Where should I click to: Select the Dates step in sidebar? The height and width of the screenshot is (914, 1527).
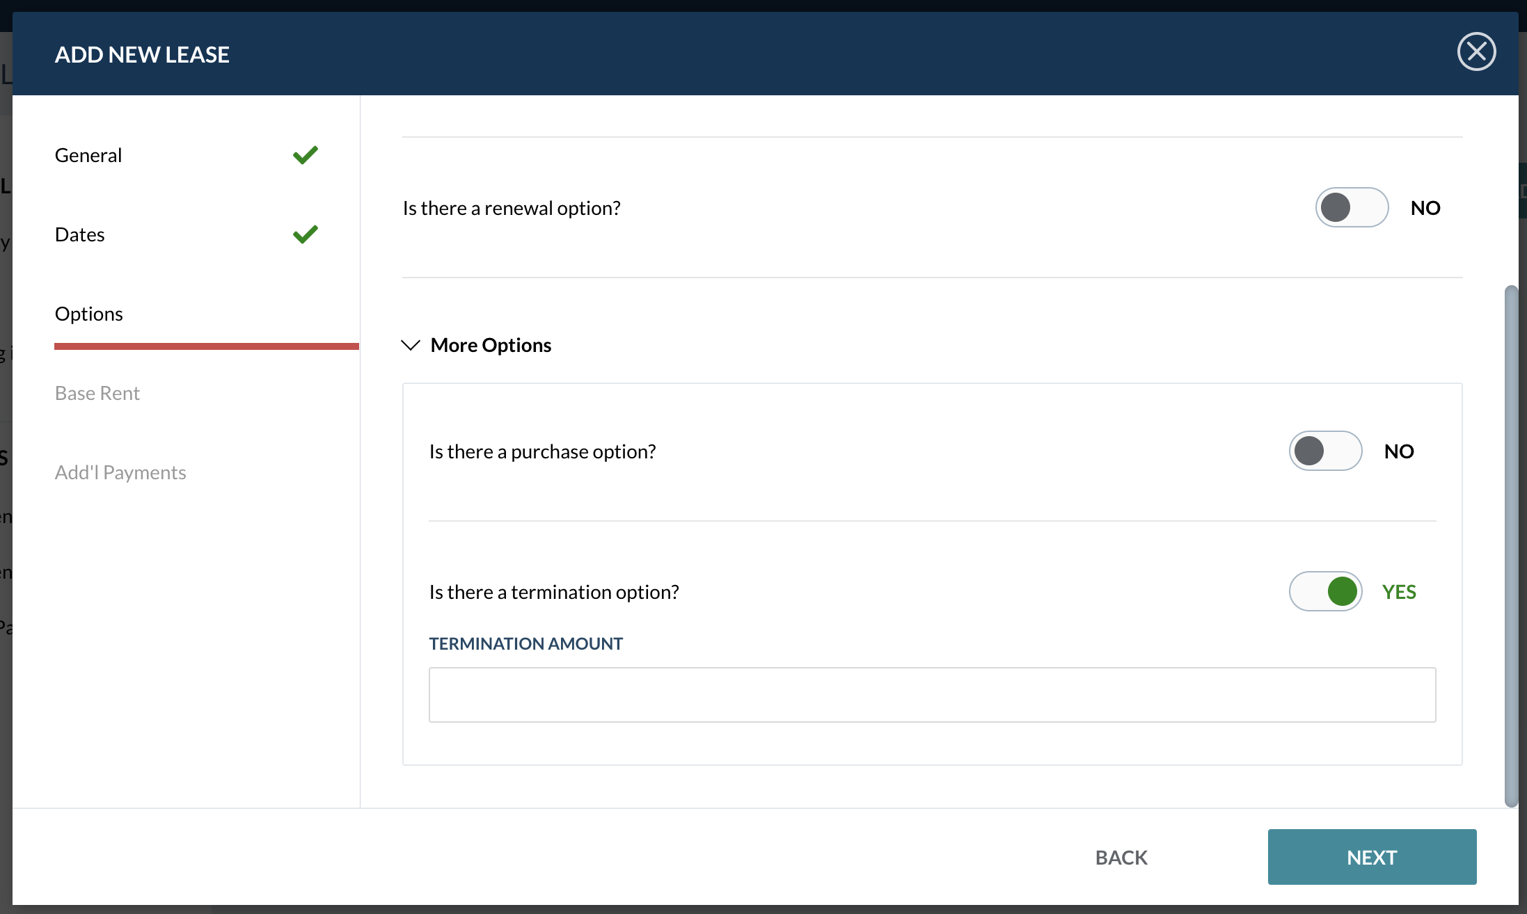click(79, 234)
